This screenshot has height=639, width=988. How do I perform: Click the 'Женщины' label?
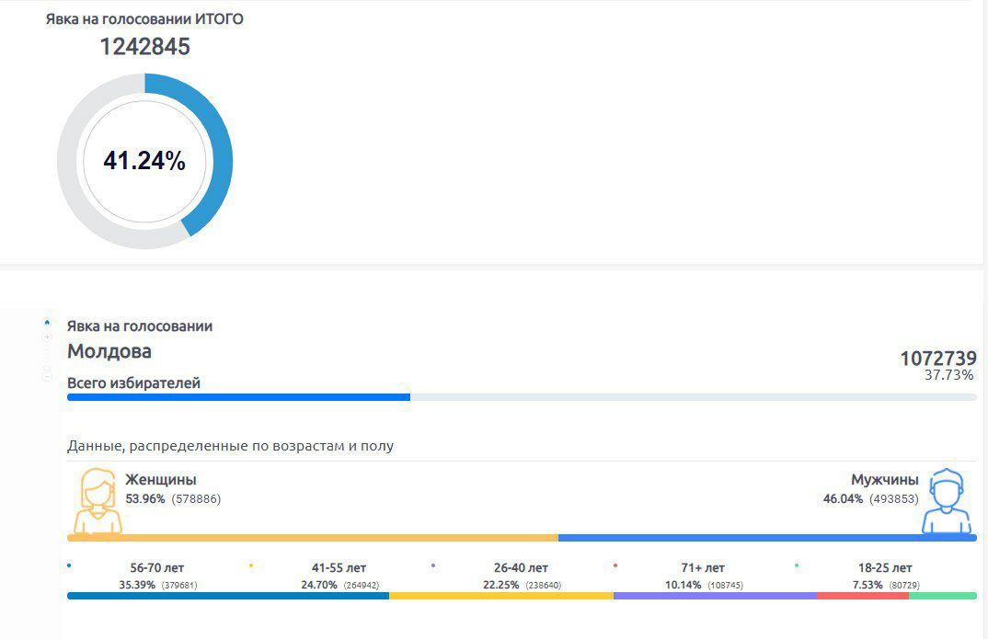[x=161, y=480]
